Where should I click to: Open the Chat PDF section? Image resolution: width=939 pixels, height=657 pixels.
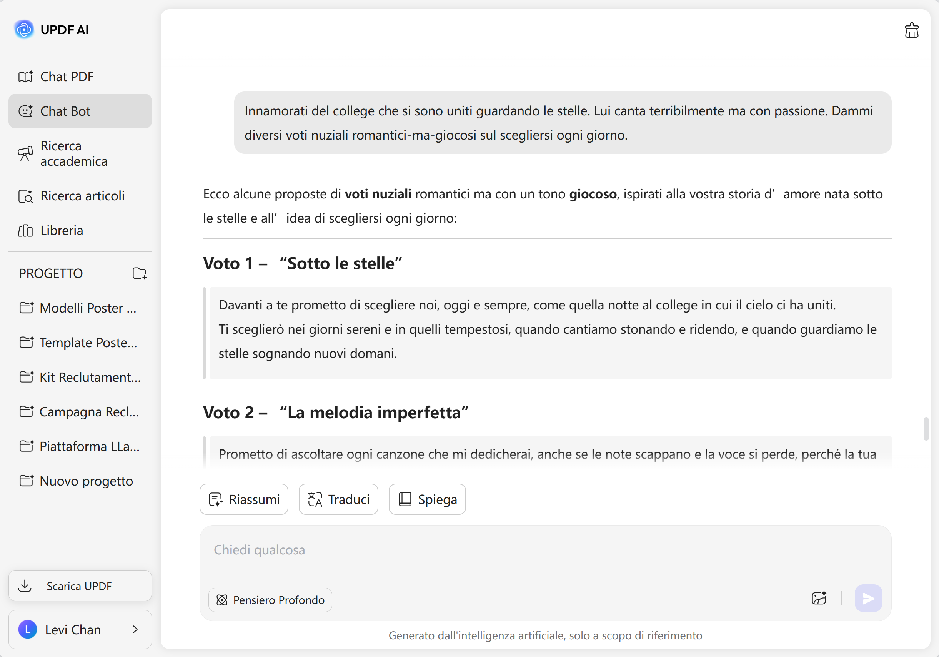tap(67, 77)
